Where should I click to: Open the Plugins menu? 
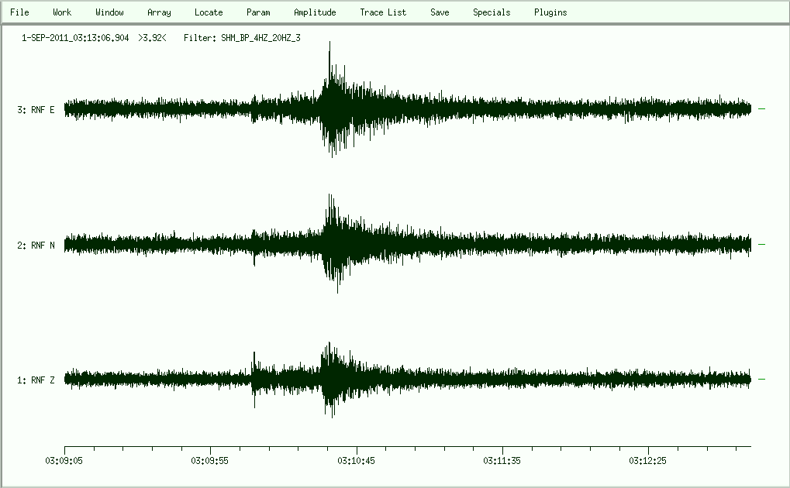coord(550,12)
